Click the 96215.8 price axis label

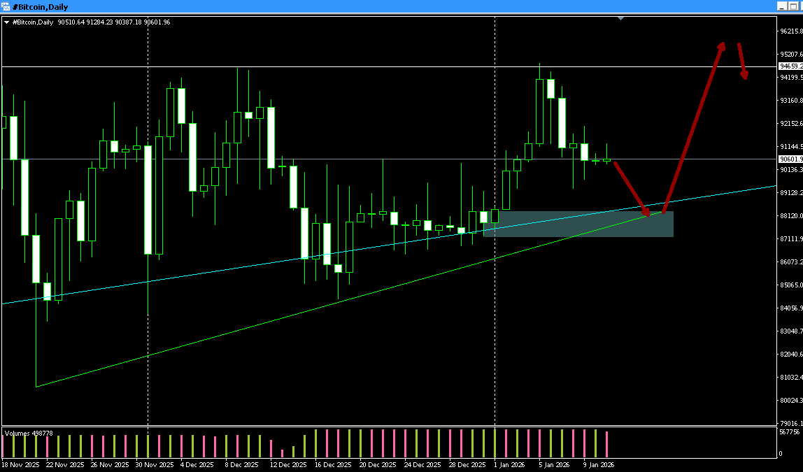(790, 31)
